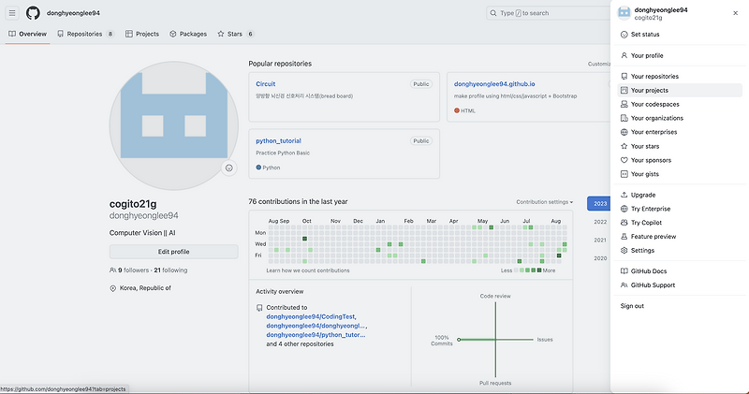Close the user menu panel
This screenshot has height=394, width=749.
point(736,13)
